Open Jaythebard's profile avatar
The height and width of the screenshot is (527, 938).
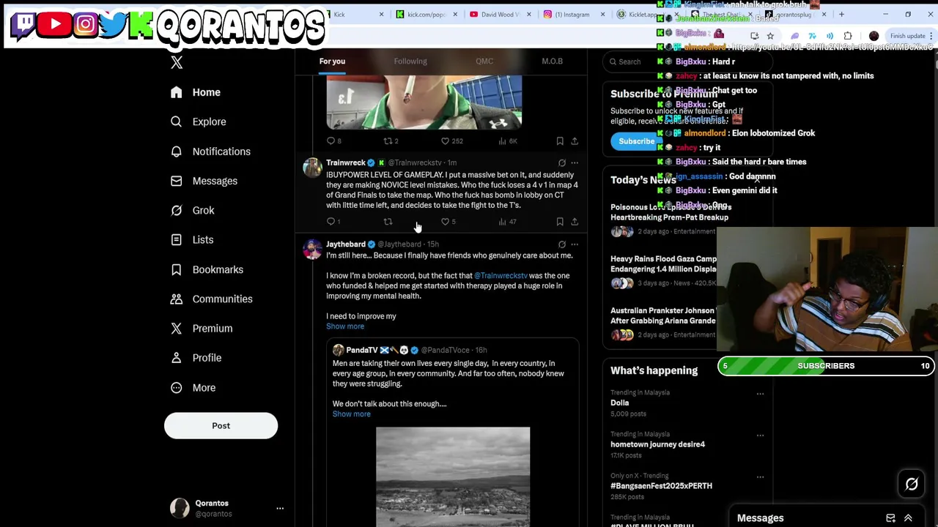pos(313,250)
